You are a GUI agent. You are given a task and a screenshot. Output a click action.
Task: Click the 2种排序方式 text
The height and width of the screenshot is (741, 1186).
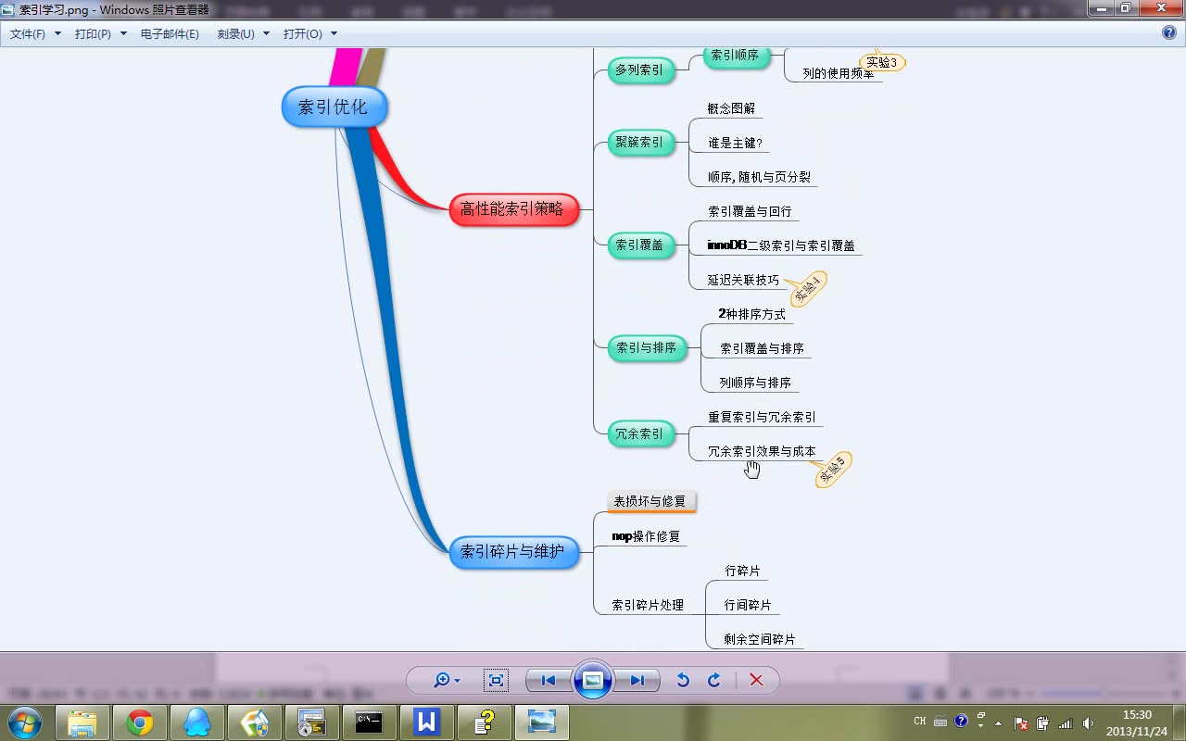pyautogui.click(x=752, y=314)
